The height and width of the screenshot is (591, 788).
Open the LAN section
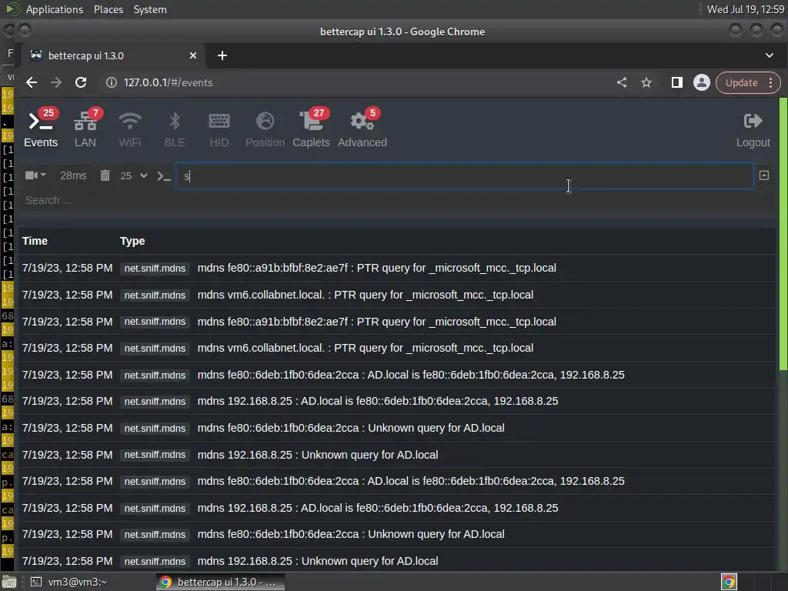click(85, 129)
